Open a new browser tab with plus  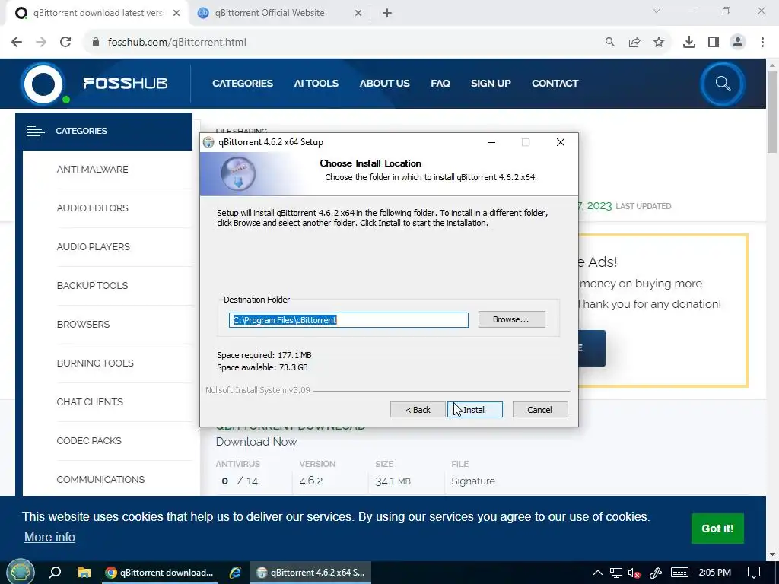point(387,14)
